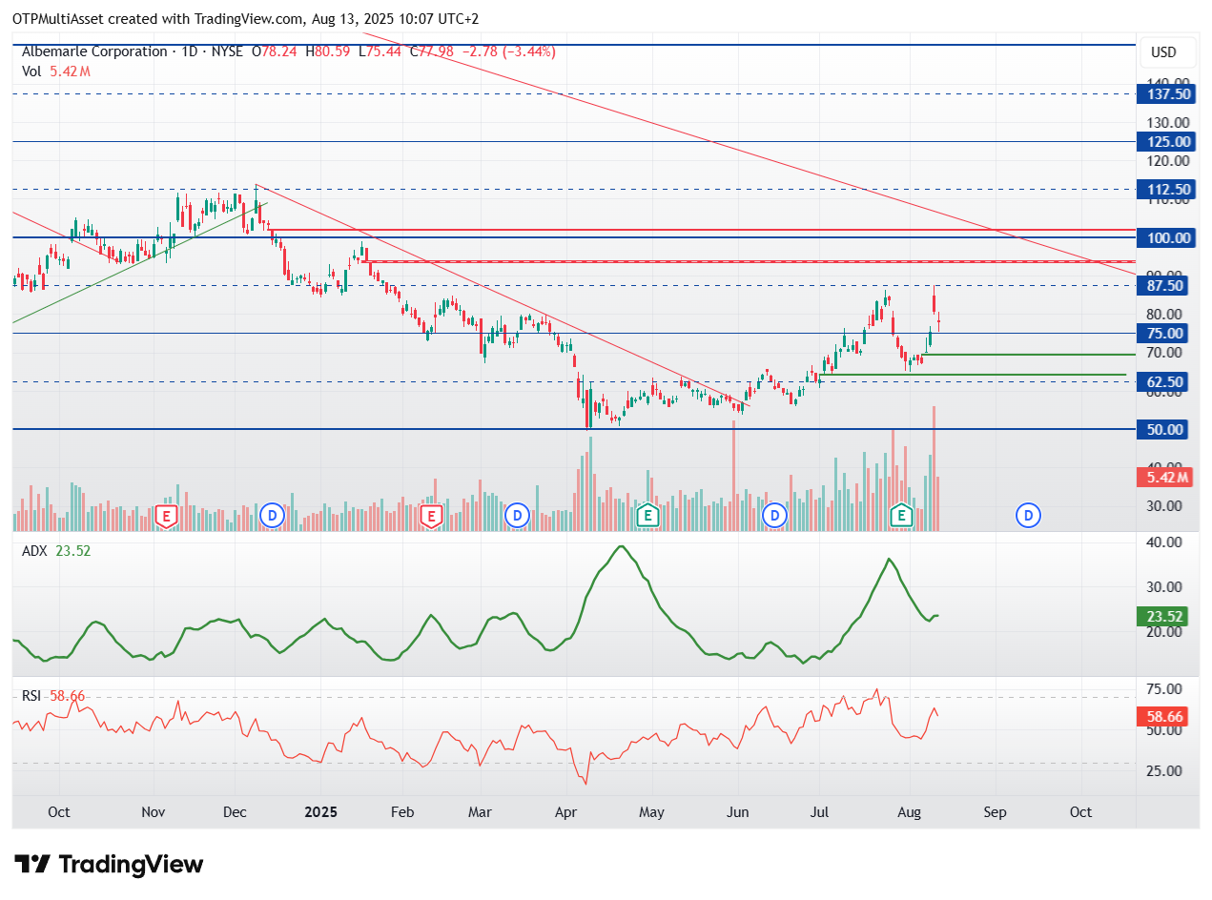Click the 2025 label on time axis
Image resolution: width=1212 pixels, height=900 pixels.
(x=320, y=812)
